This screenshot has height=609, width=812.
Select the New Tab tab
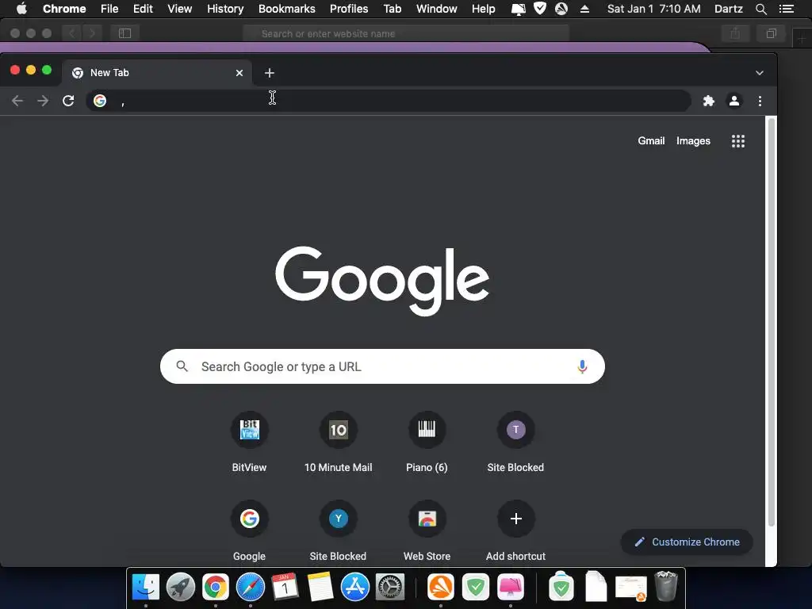click(157, 73)
